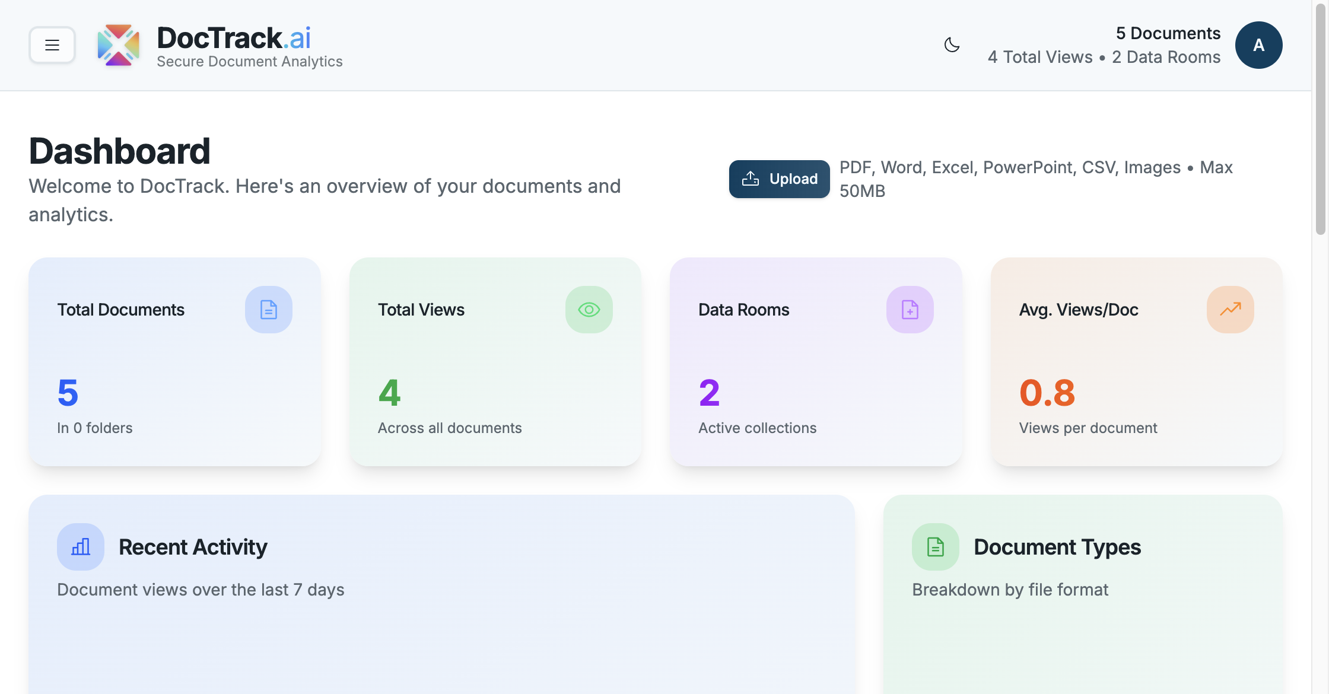Viewport: 1329px width, 694px height.
Task: Open the Total Documents card
Action: tap(174, 362)
